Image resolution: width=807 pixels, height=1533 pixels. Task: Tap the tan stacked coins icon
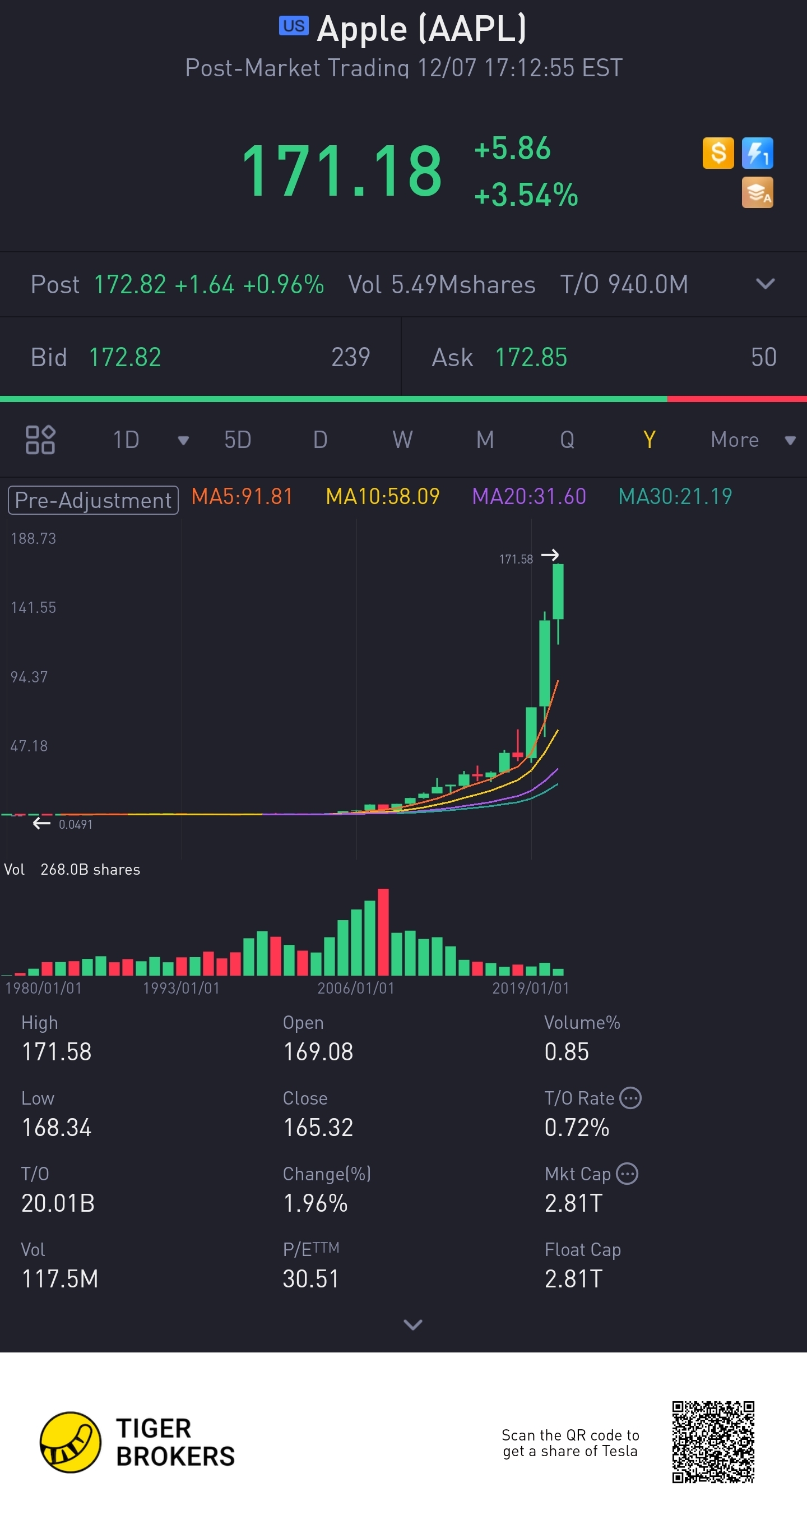click(757, 192)
